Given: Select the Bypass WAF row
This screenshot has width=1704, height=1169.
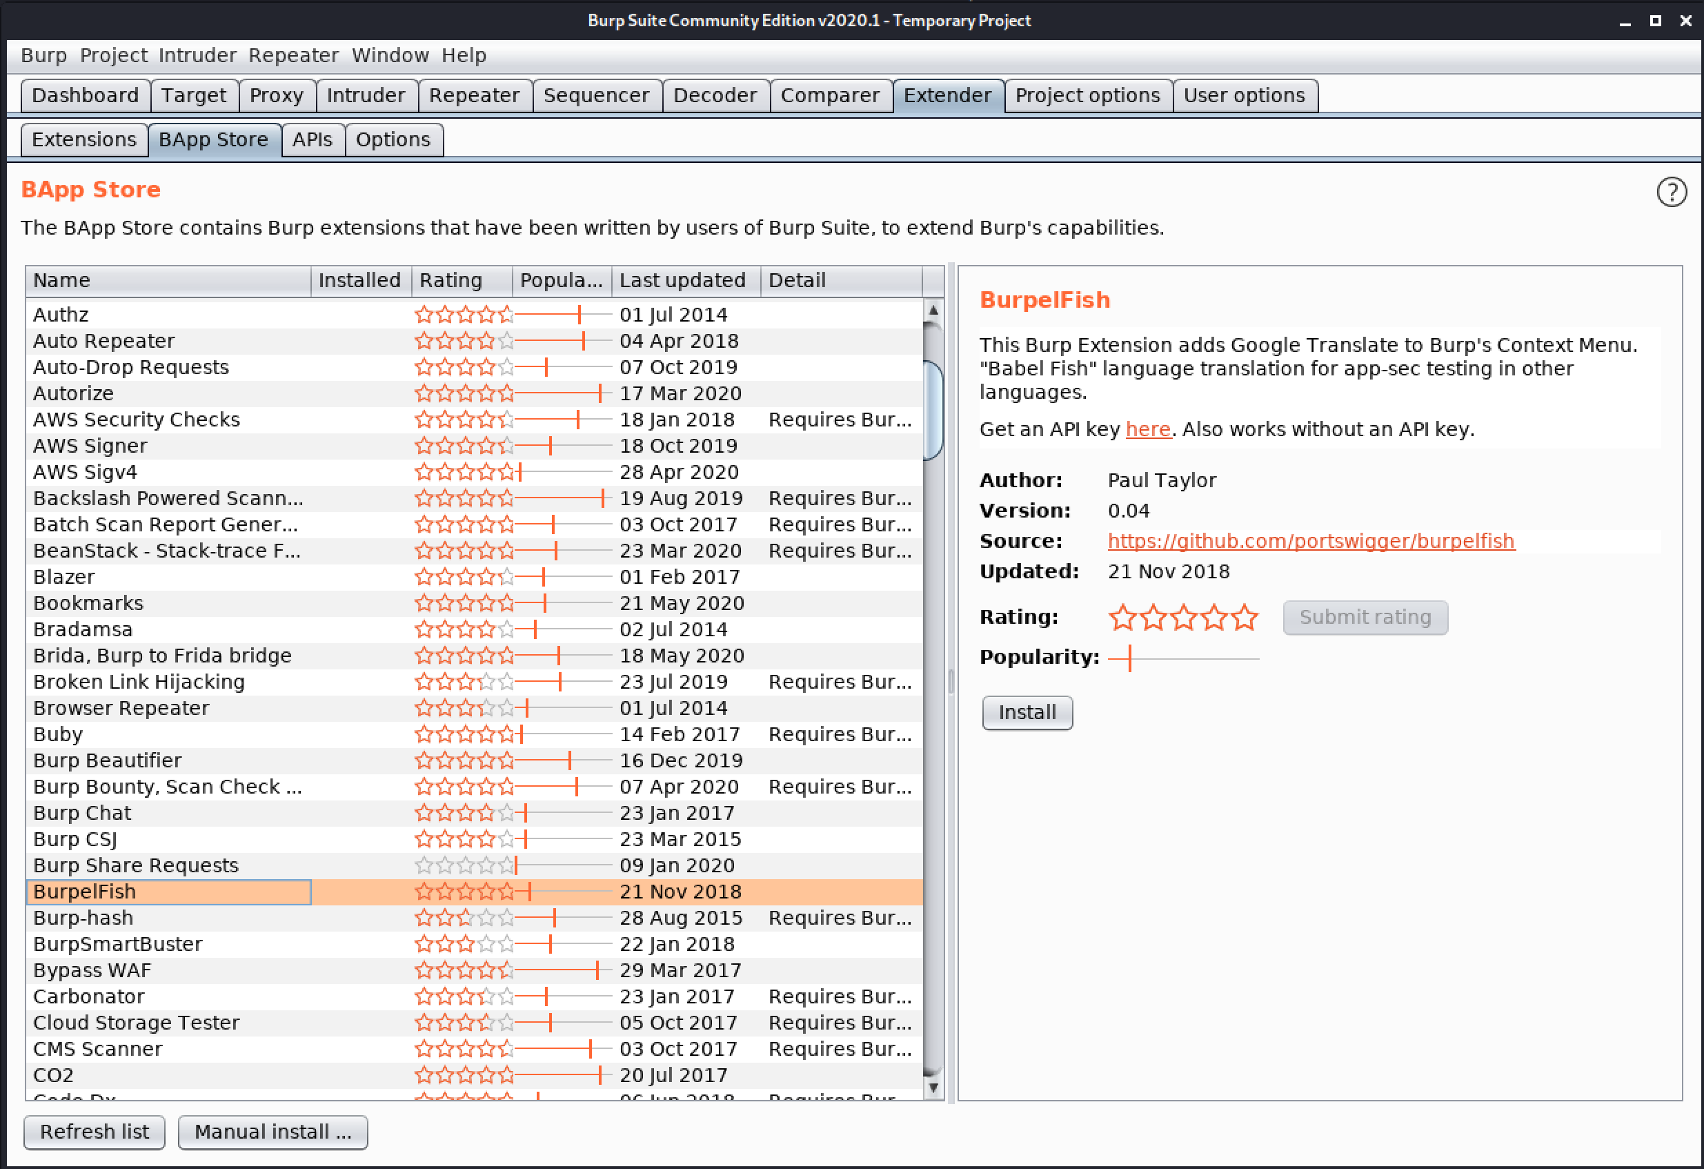Looking at the screenshot, I should coord(474,970).
